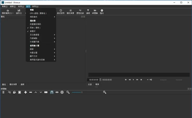Float the properties (屬性) panel undock icon
The image size is (192, 118).
pyautogui.click(x=82, y=17)
